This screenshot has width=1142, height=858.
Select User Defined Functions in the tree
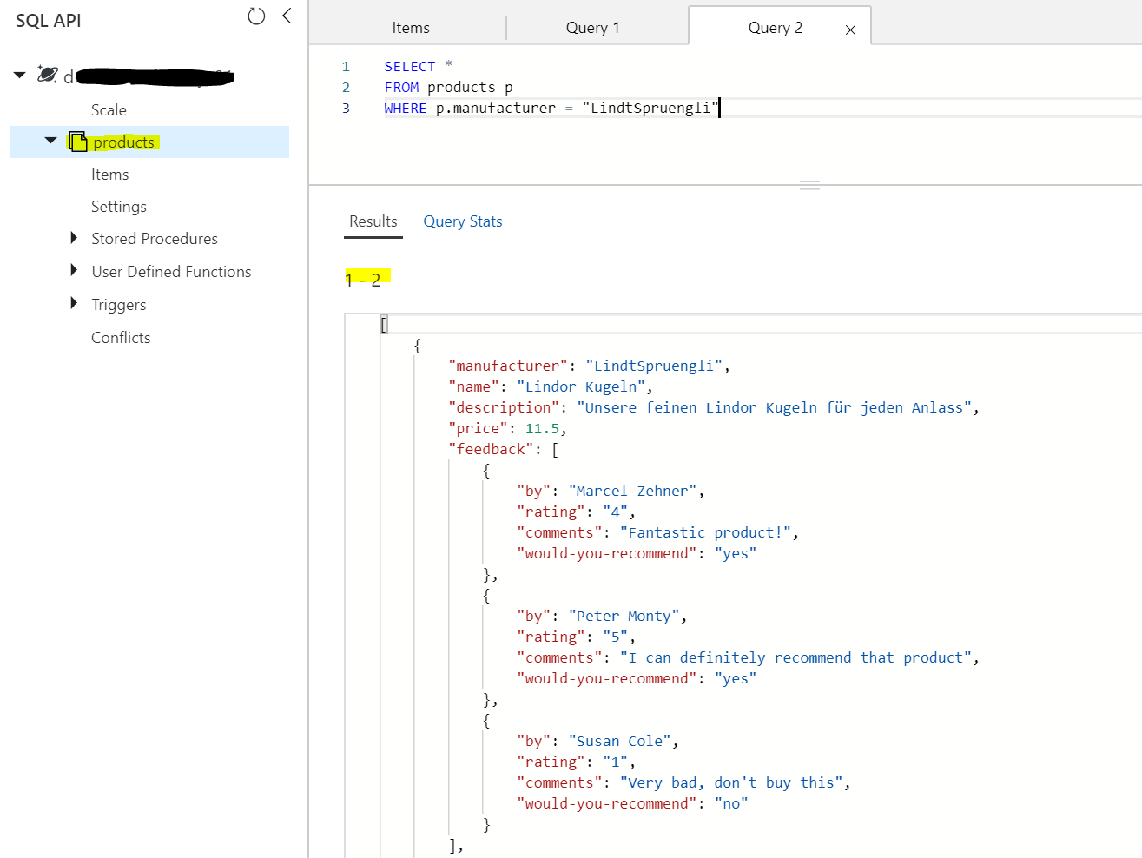point(171,272)
